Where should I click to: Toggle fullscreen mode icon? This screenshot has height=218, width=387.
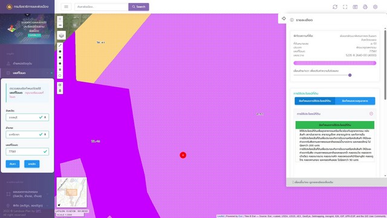pyautogui.click(x=345, y=7)
